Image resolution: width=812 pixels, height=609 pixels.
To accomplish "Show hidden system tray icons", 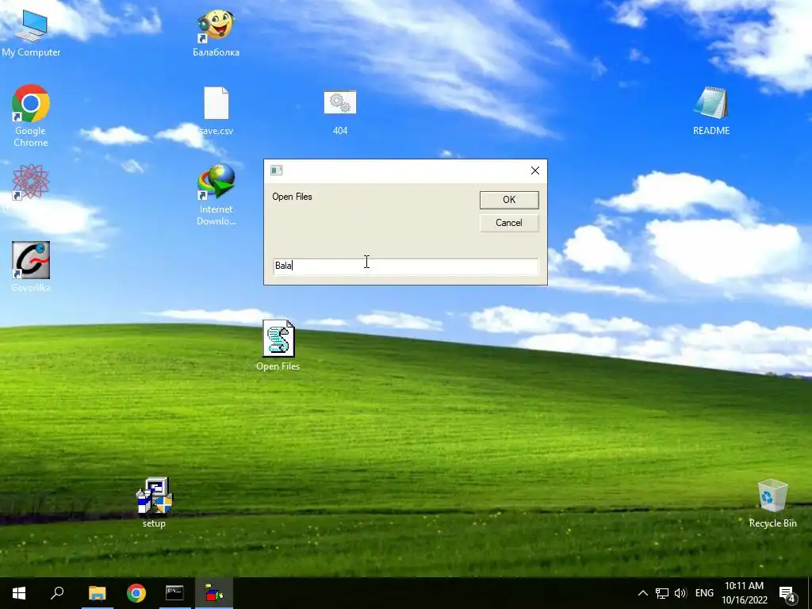I will (x=642, y=593).
